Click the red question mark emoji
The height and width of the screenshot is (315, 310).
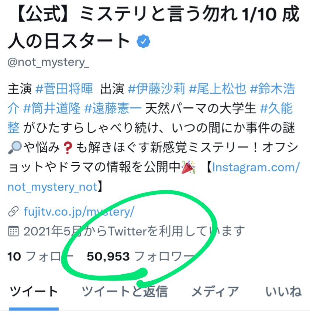68,147
